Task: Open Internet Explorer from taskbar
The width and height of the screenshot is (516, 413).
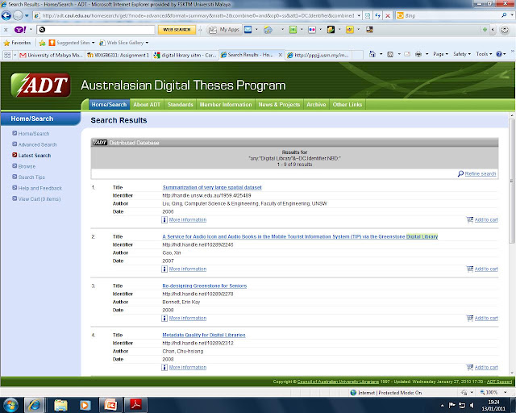Action: coord(34,405)
